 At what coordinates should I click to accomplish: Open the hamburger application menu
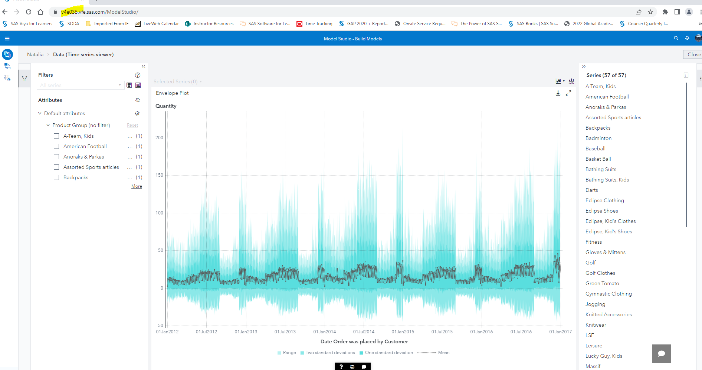point(7,38)
